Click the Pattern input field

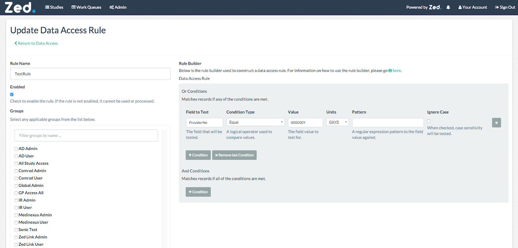point(388,123)
